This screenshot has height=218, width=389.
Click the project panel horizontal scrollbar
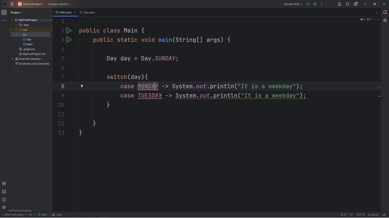click(x=20, y=211)
